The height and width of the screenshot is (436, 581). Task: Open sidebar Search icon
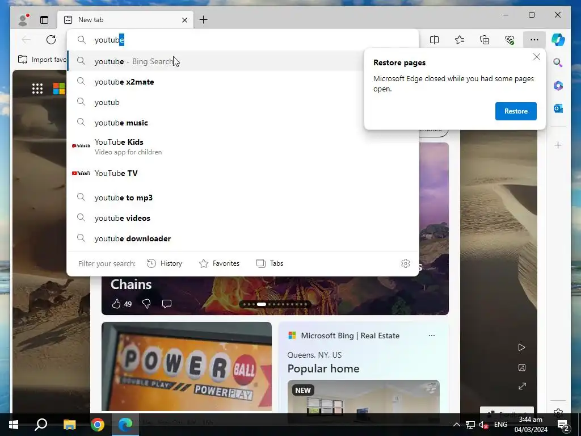pyautogui.click(x=558, y=62)
